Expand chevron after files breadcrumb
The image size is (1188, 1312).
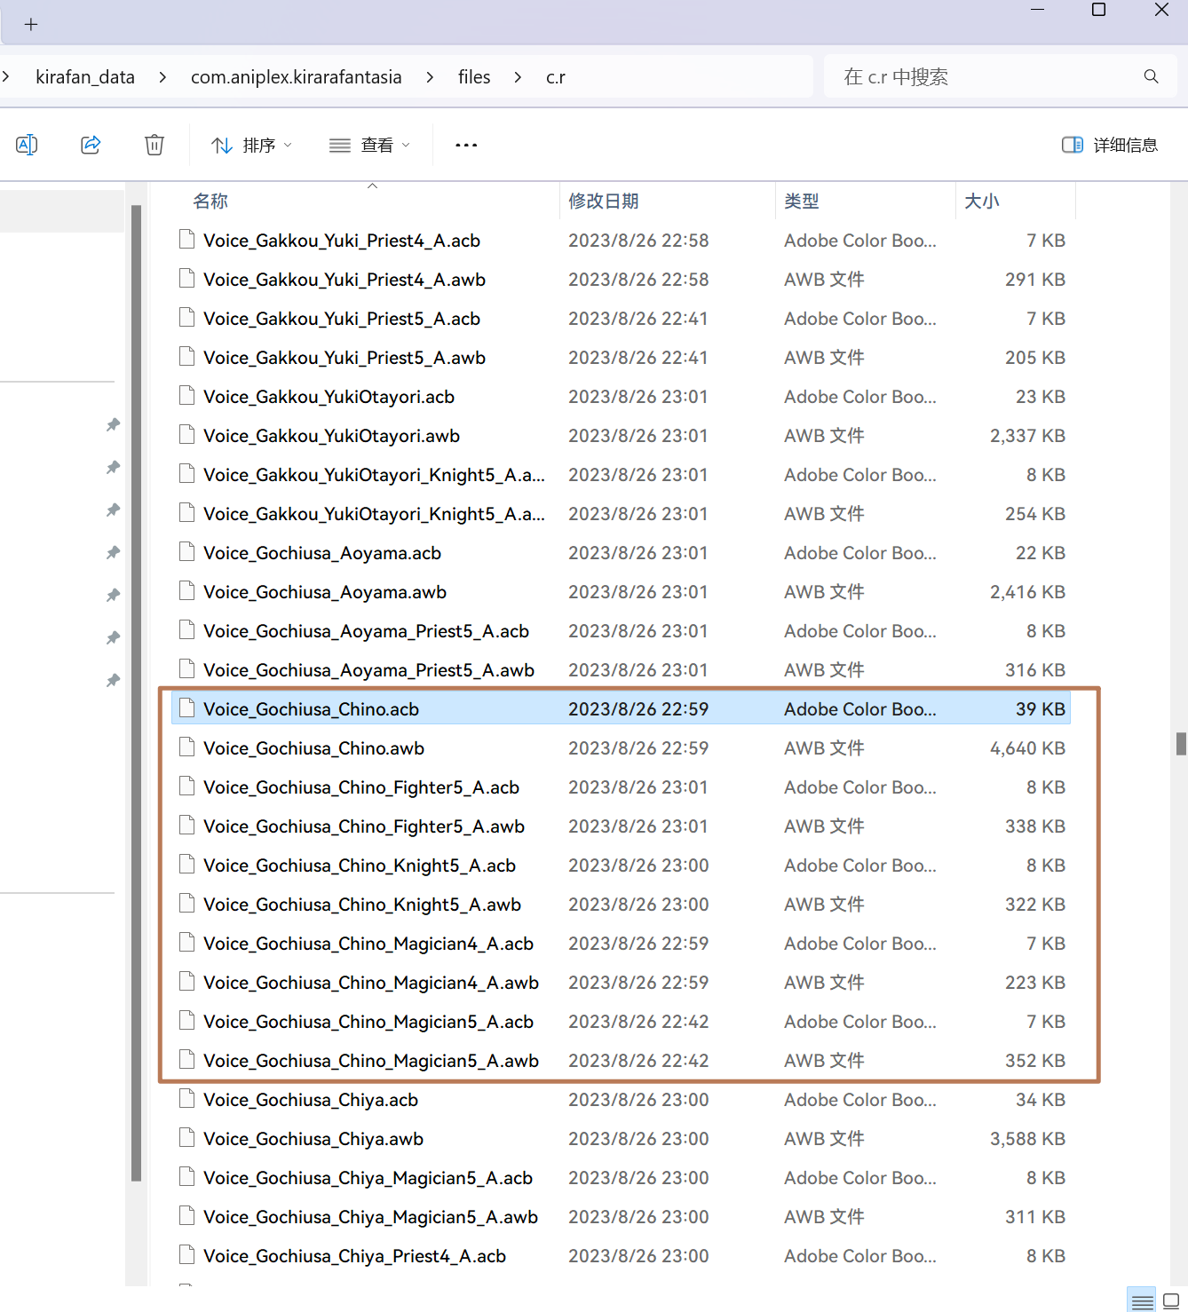518,77
